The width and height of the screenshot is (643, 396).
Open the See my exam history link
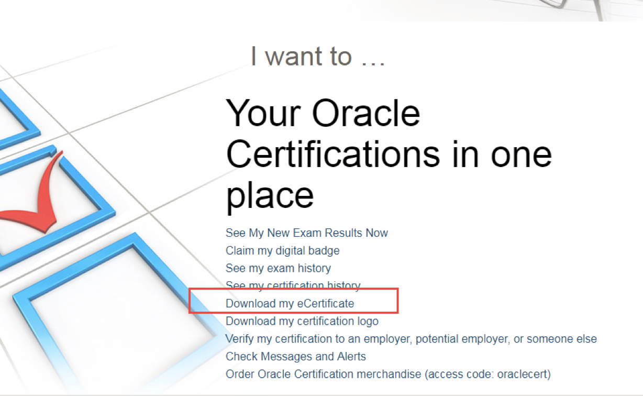point(278,268)
